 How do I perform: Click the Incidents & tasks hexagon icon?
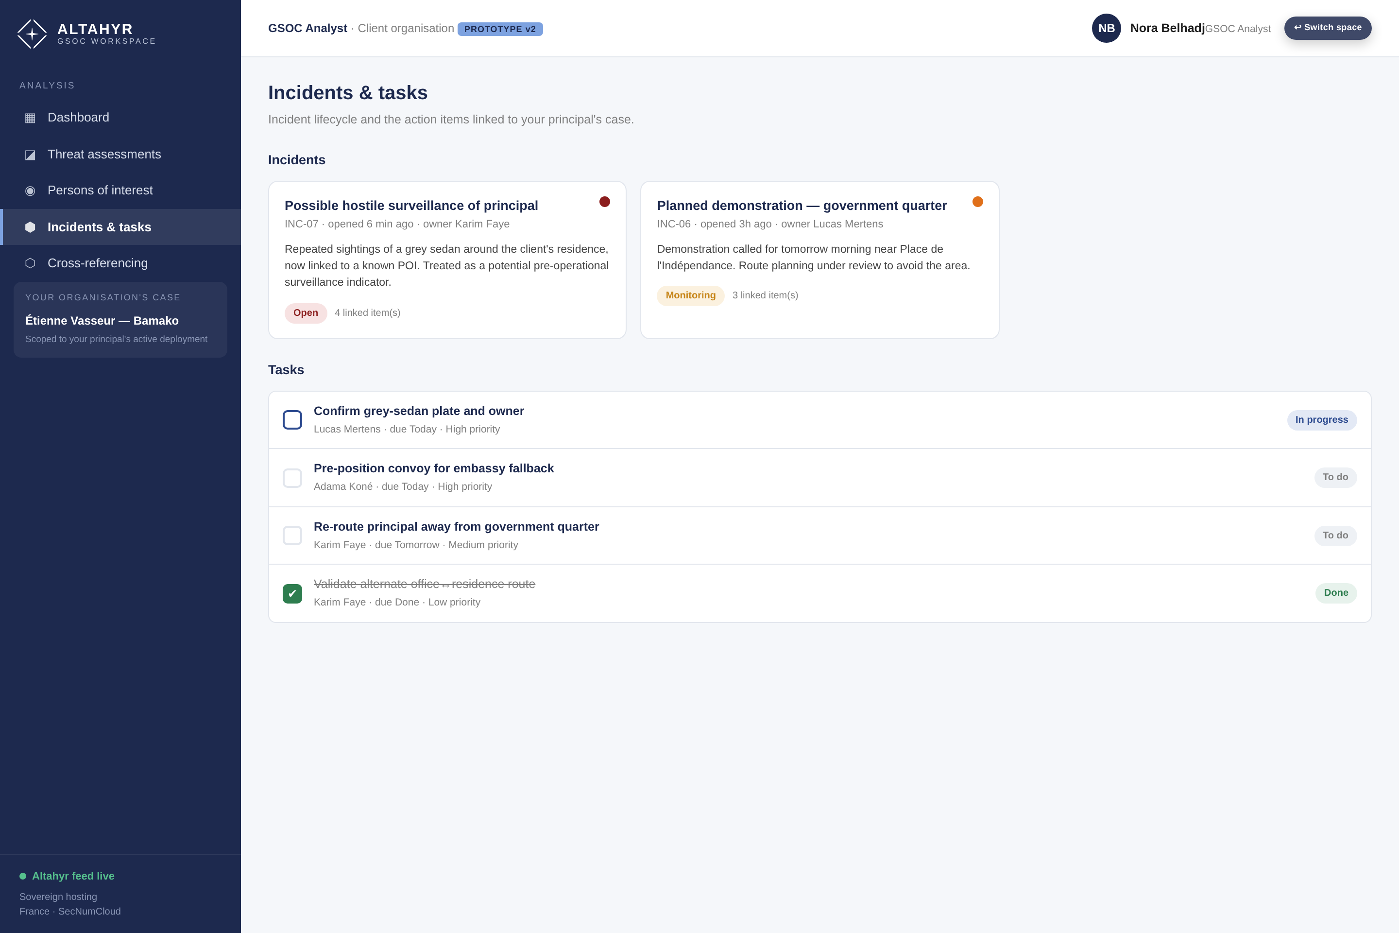30,227
